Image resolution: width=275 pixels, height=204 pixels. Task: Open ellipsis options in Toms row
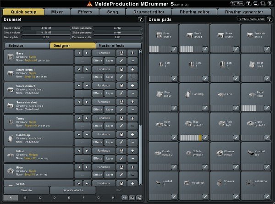tap(83, 126)
